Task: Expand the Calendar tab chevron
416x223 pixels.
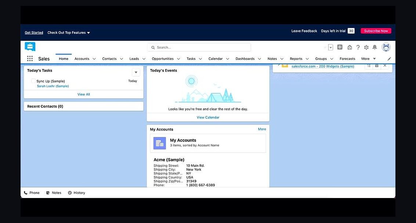Action: pyautogui.click(x=227, y=59)
